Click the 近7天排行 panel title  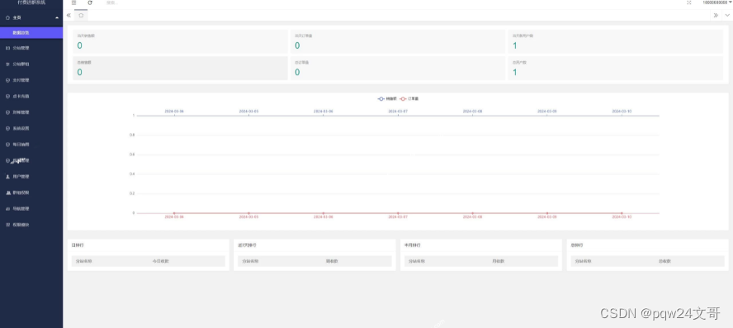click(247, 245)
